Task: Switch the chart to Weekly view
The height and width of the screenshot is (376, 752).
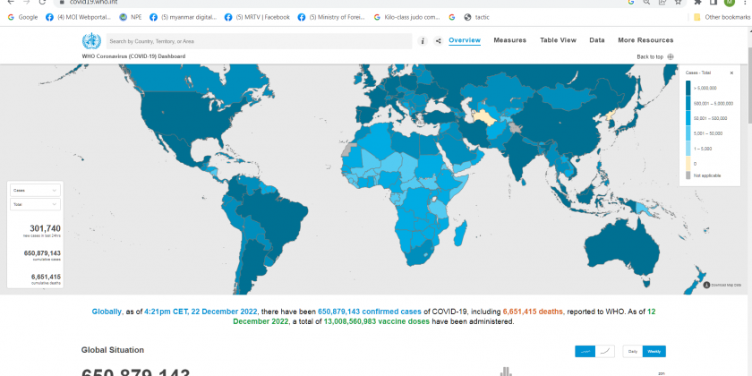Action: [654, 352]
